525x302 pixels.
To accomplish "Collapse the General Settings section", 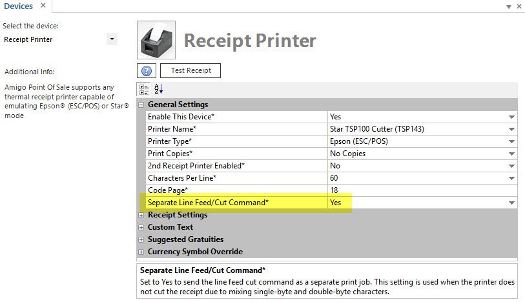I will click(141, 105).
